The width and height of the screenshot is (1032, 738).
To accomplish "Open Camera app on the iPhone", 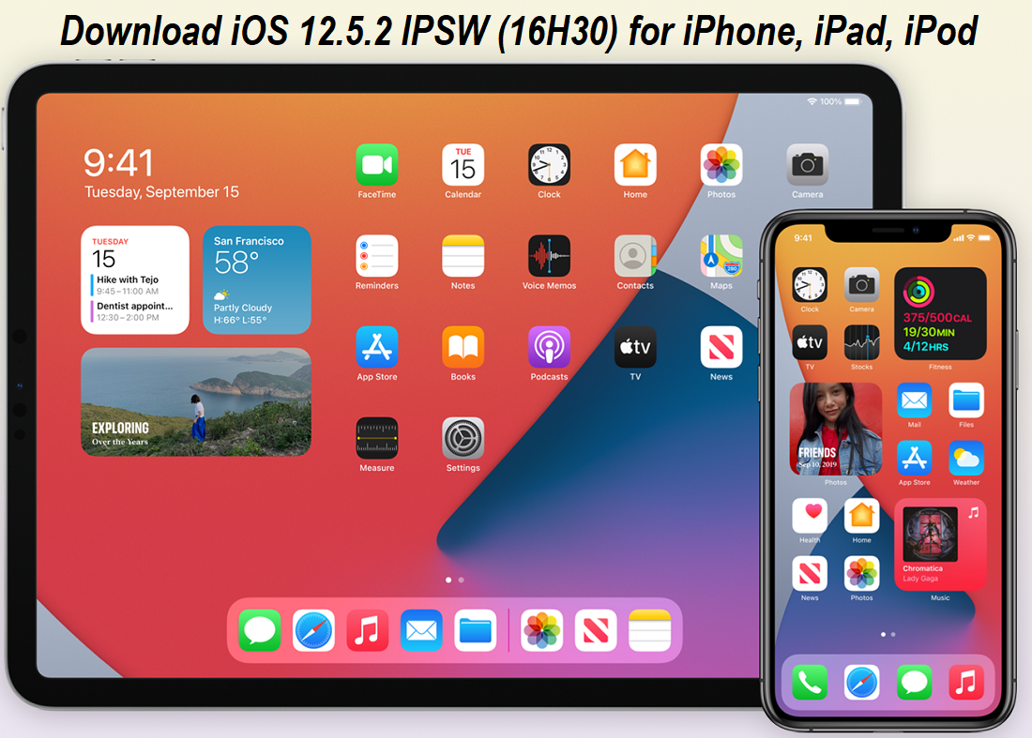I will (861, 285).
